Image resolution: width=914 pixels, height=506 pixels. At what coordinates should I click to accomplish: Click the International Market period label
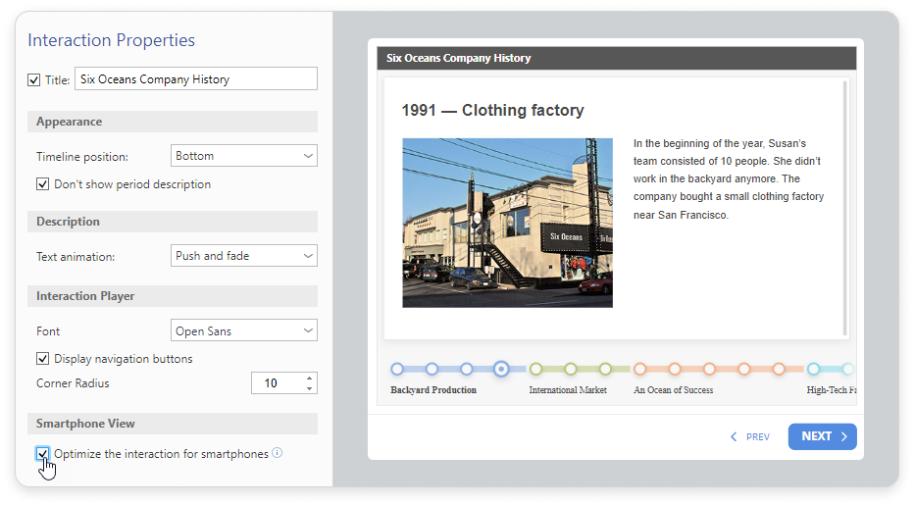568,390
